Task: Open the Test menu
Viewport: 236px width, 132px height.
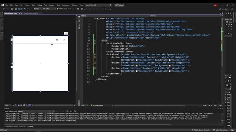Action: (45, 5)
